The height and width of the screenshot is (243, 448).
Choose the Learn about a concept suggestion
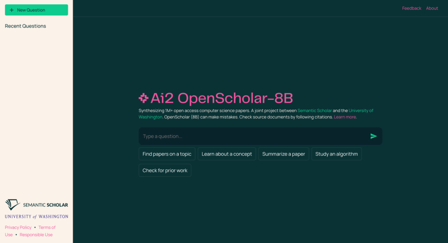pyautogui.click(x=226, y=154)
